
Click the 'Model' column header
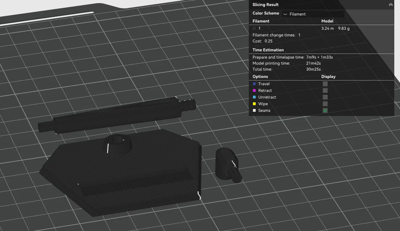pyautogui.click(x=327, y=21)
